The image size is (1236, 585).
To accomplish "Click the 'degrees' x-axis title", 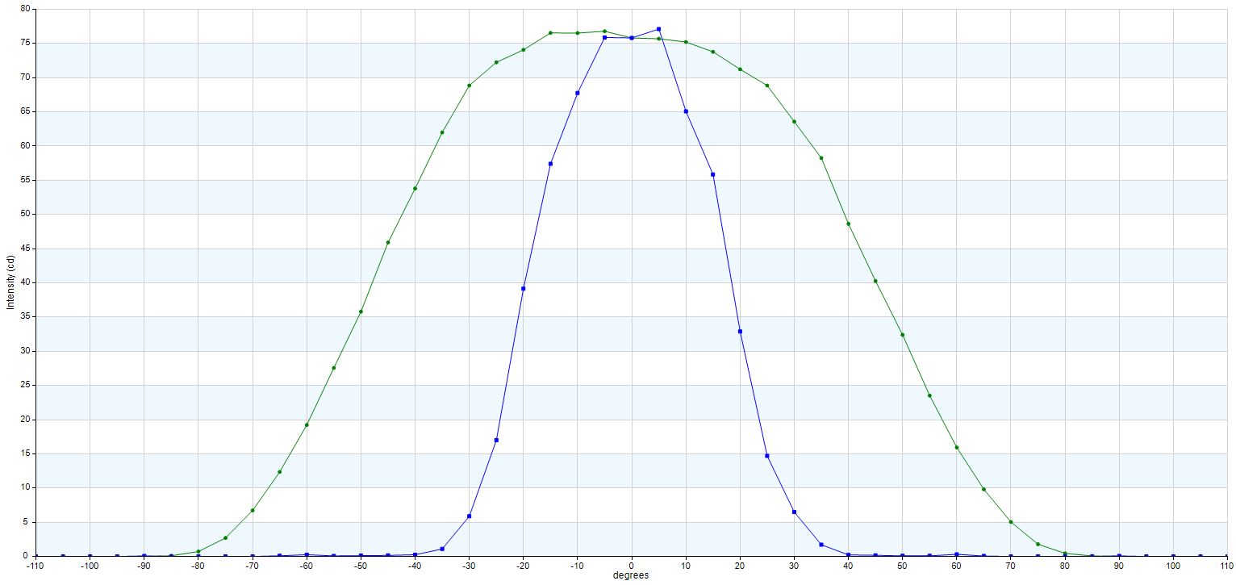I will pos(631,576).
